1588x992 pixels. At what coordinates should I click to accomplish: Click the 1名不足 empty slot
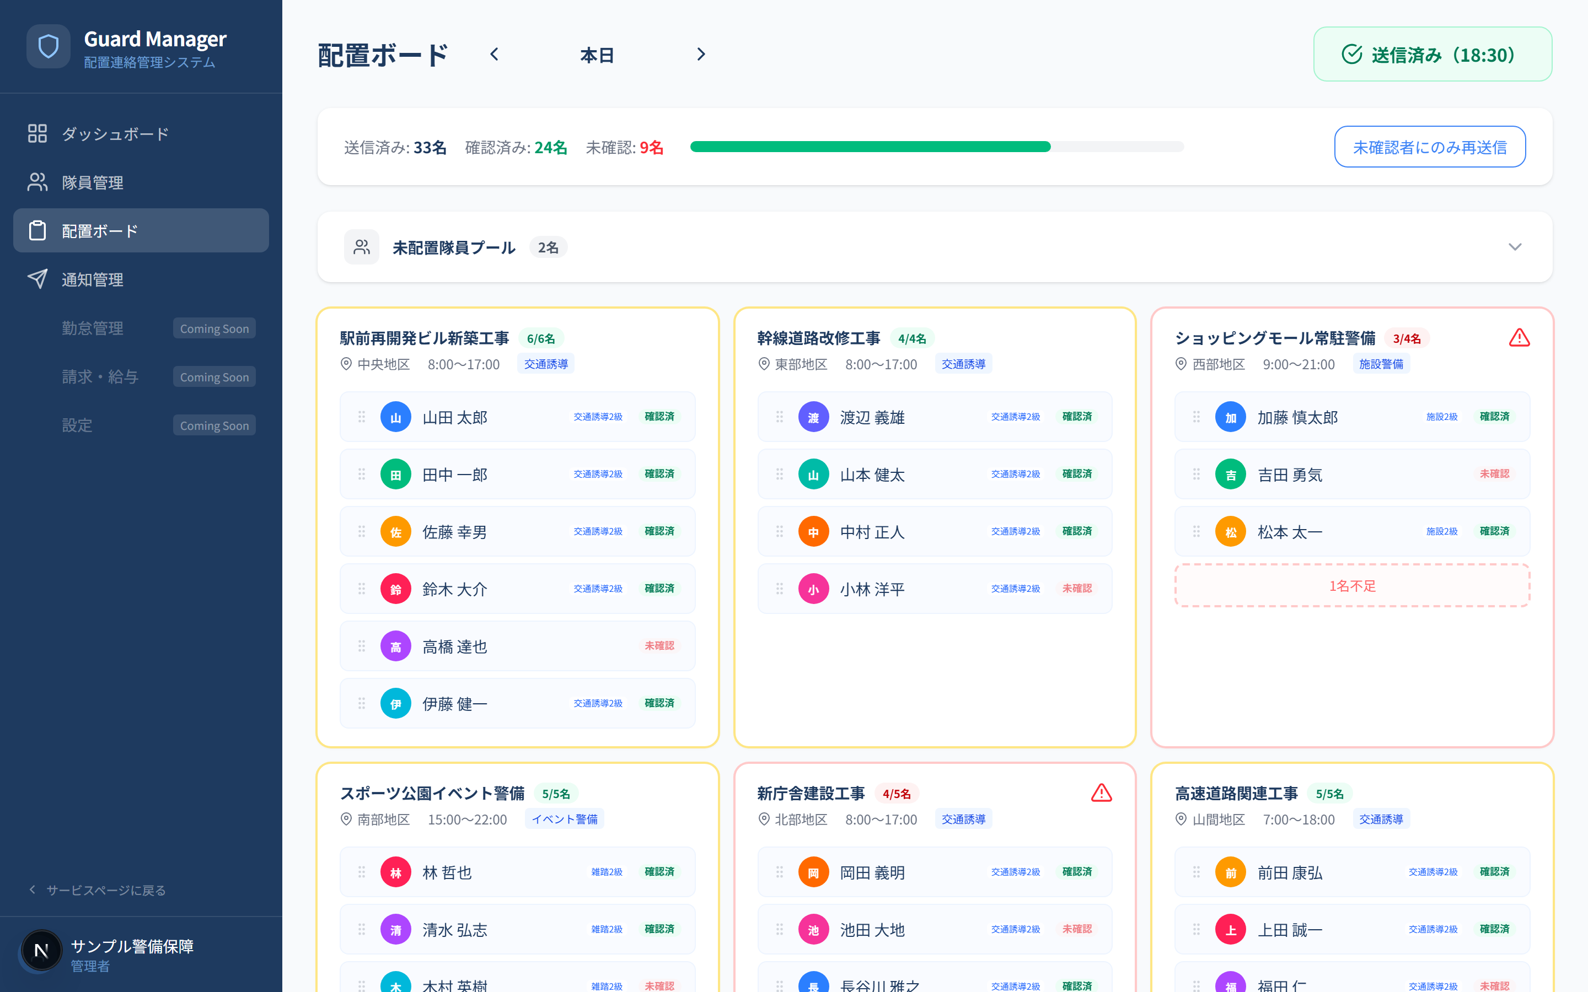[x=1352, y=586]
